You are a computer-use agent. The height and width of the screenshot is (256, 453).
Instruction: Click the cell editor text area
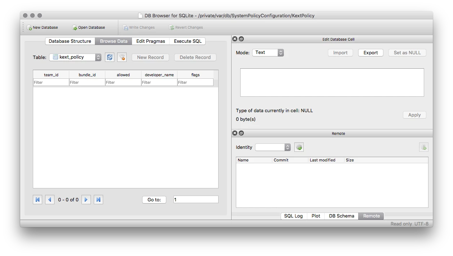[x=332, y=82]
